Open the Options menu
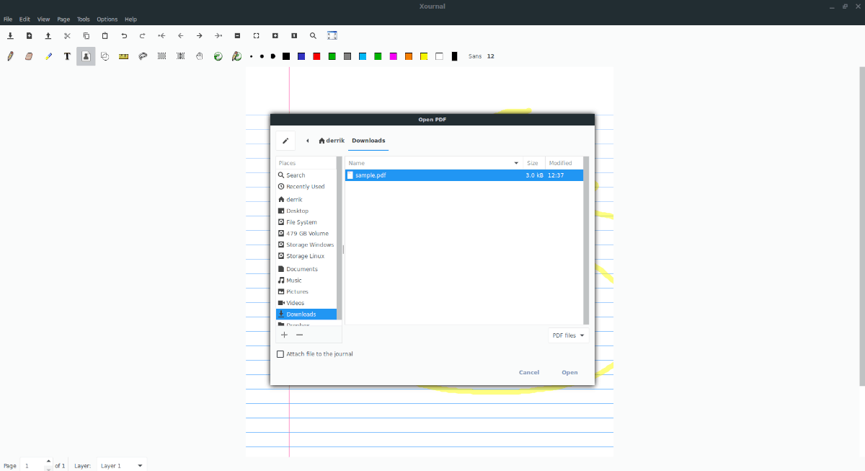 [x=107, y=19]
